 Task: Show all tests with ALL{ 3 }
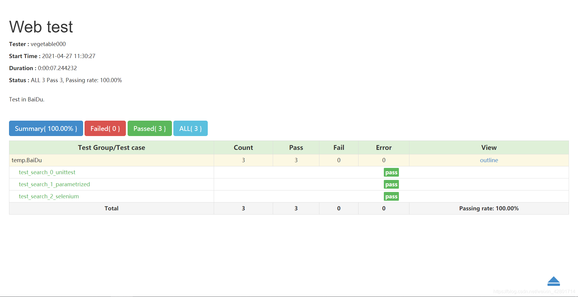tap(191, 128)
